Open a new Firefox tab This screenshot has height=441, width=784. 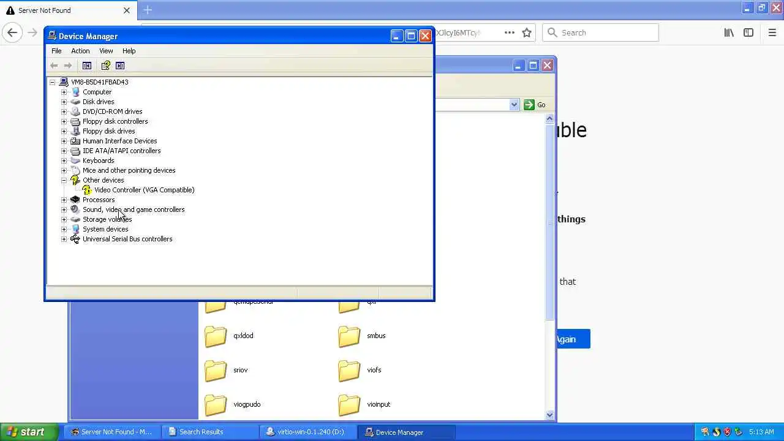148,10
